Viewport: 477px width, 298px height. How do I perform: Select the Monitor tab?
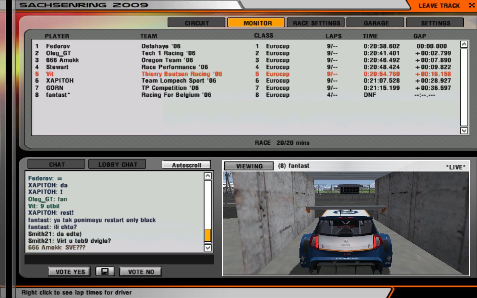[256, 23]
